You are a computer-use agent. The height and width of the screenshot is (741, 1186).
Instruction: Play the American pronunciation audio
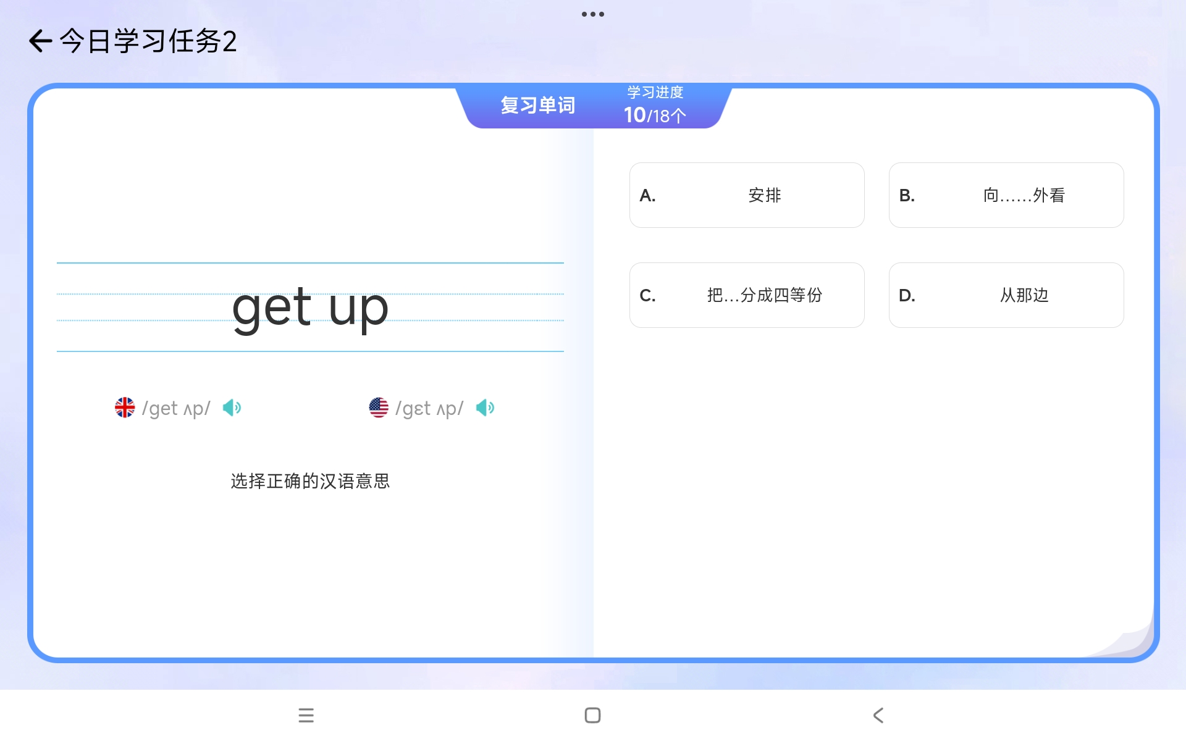click(485, 408)
